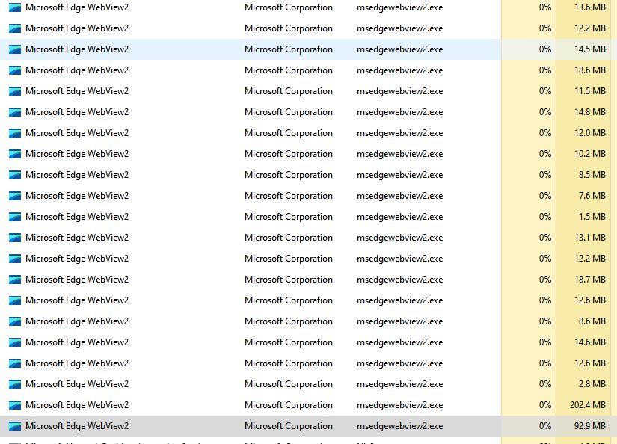Click the WebView2 icon in the 14.6 MB row
This screenshot has width=617, height=444.
[x=15, y=342]
